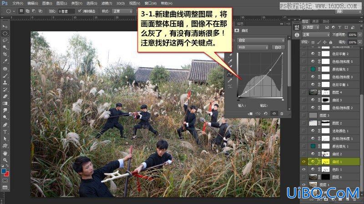The image size is (364, 204).
Task: Click Add to Selection mode icon
Action: click(x=28, y=11)
